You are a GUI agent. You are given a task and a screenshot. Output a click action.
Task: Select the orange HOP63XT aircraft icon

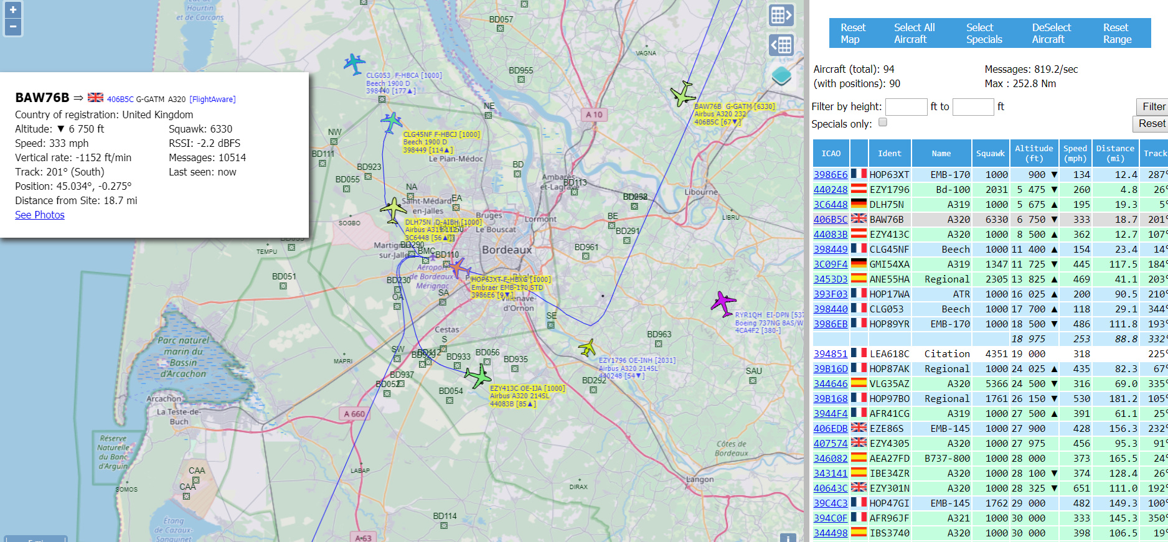click(459, 268)
